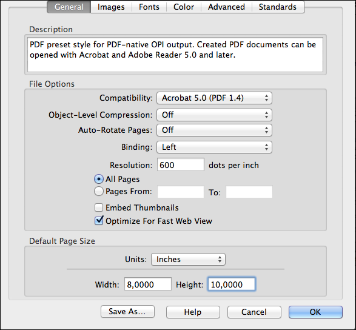Uncheck Optimize For Fast Web View
The image size is (356, 330).
click(99, 221)
